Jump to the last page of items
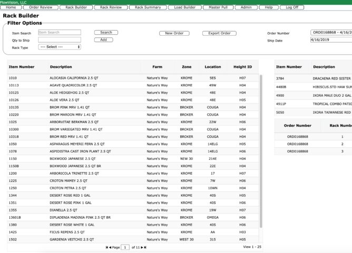Image resolution: width=352 pixels, height=253 pixels. [x=145, y=247]
